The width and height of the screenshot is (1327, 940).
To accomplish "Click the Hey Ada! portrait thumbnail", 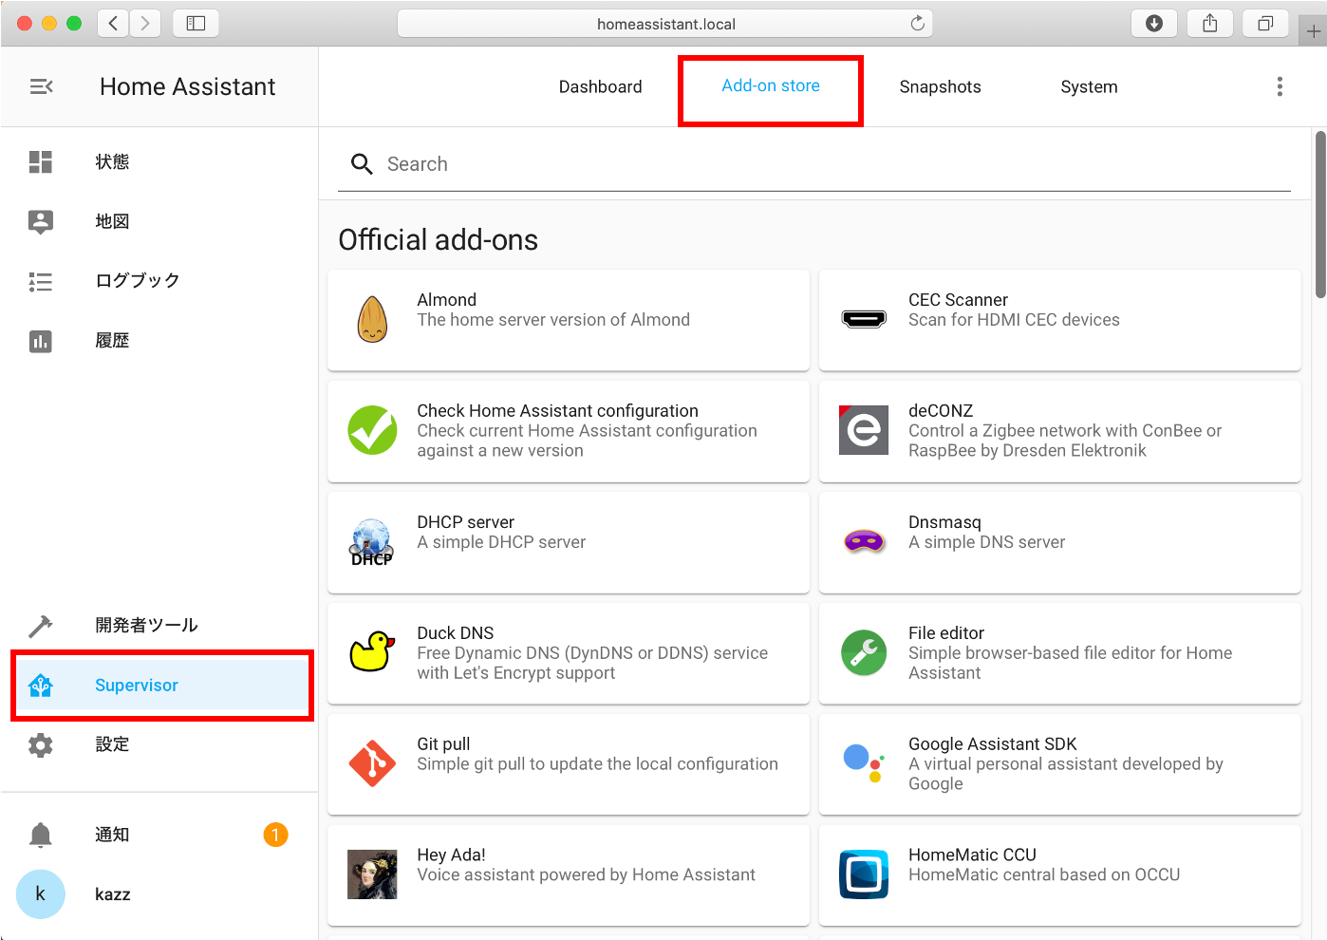I will [372, 874].
